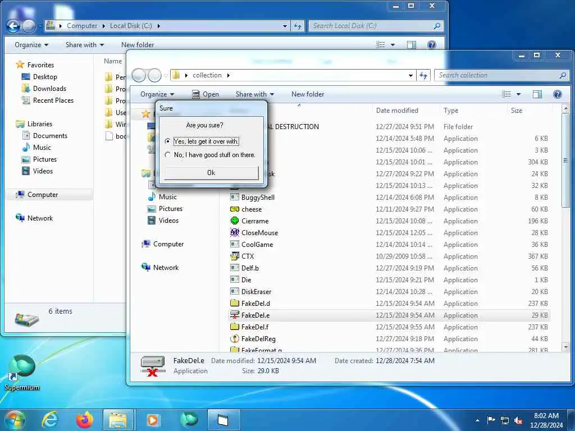Open the Share with dropdown in the collection window
575x431 pixels.
click(x=254, y=94)
